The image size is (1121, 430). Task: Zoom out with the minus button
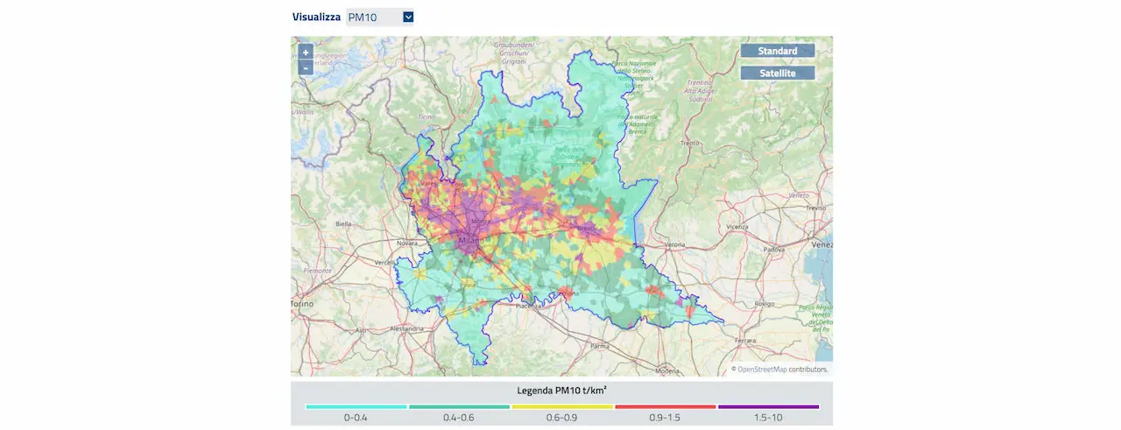point(306,67)
